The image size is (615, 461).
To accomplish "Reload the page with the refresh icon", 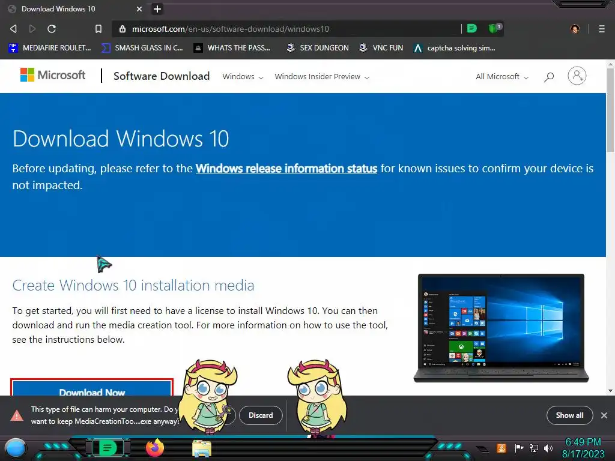I will pyautogui.click(x=52, y=29).
